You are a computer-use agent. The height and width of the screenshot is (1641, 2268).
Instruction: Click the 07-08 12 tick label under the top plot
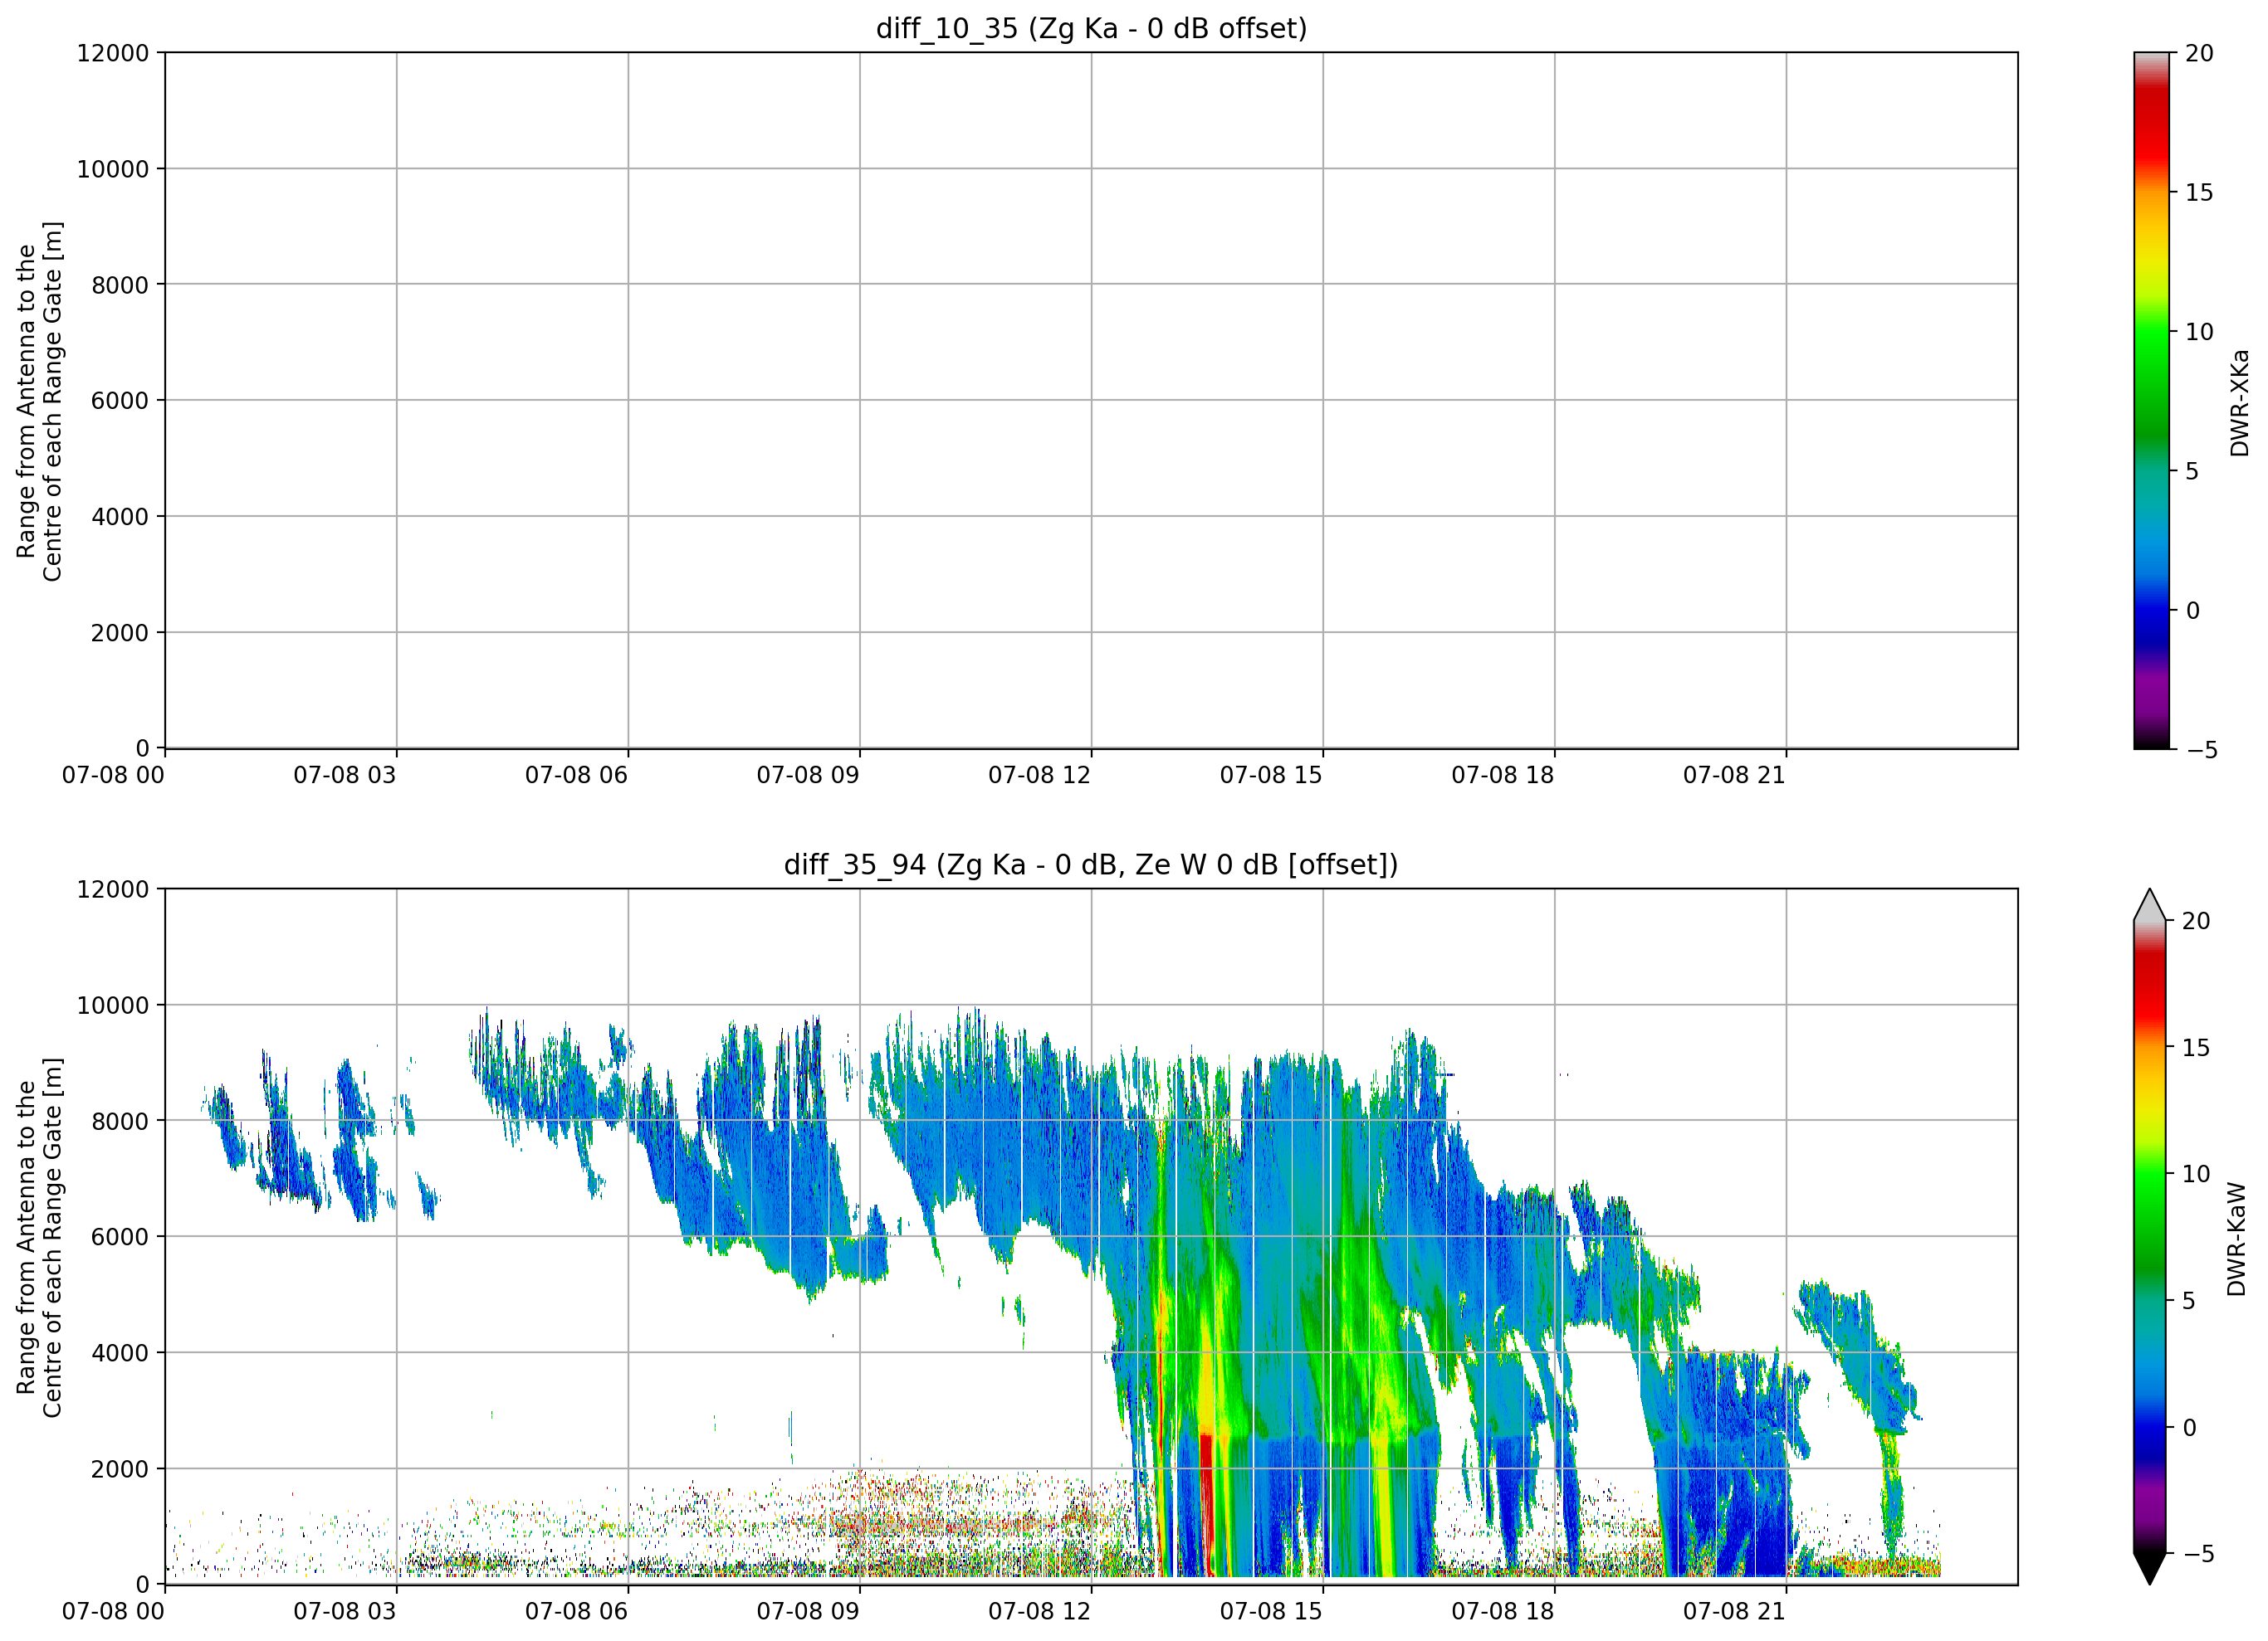tap(1039, 775)
